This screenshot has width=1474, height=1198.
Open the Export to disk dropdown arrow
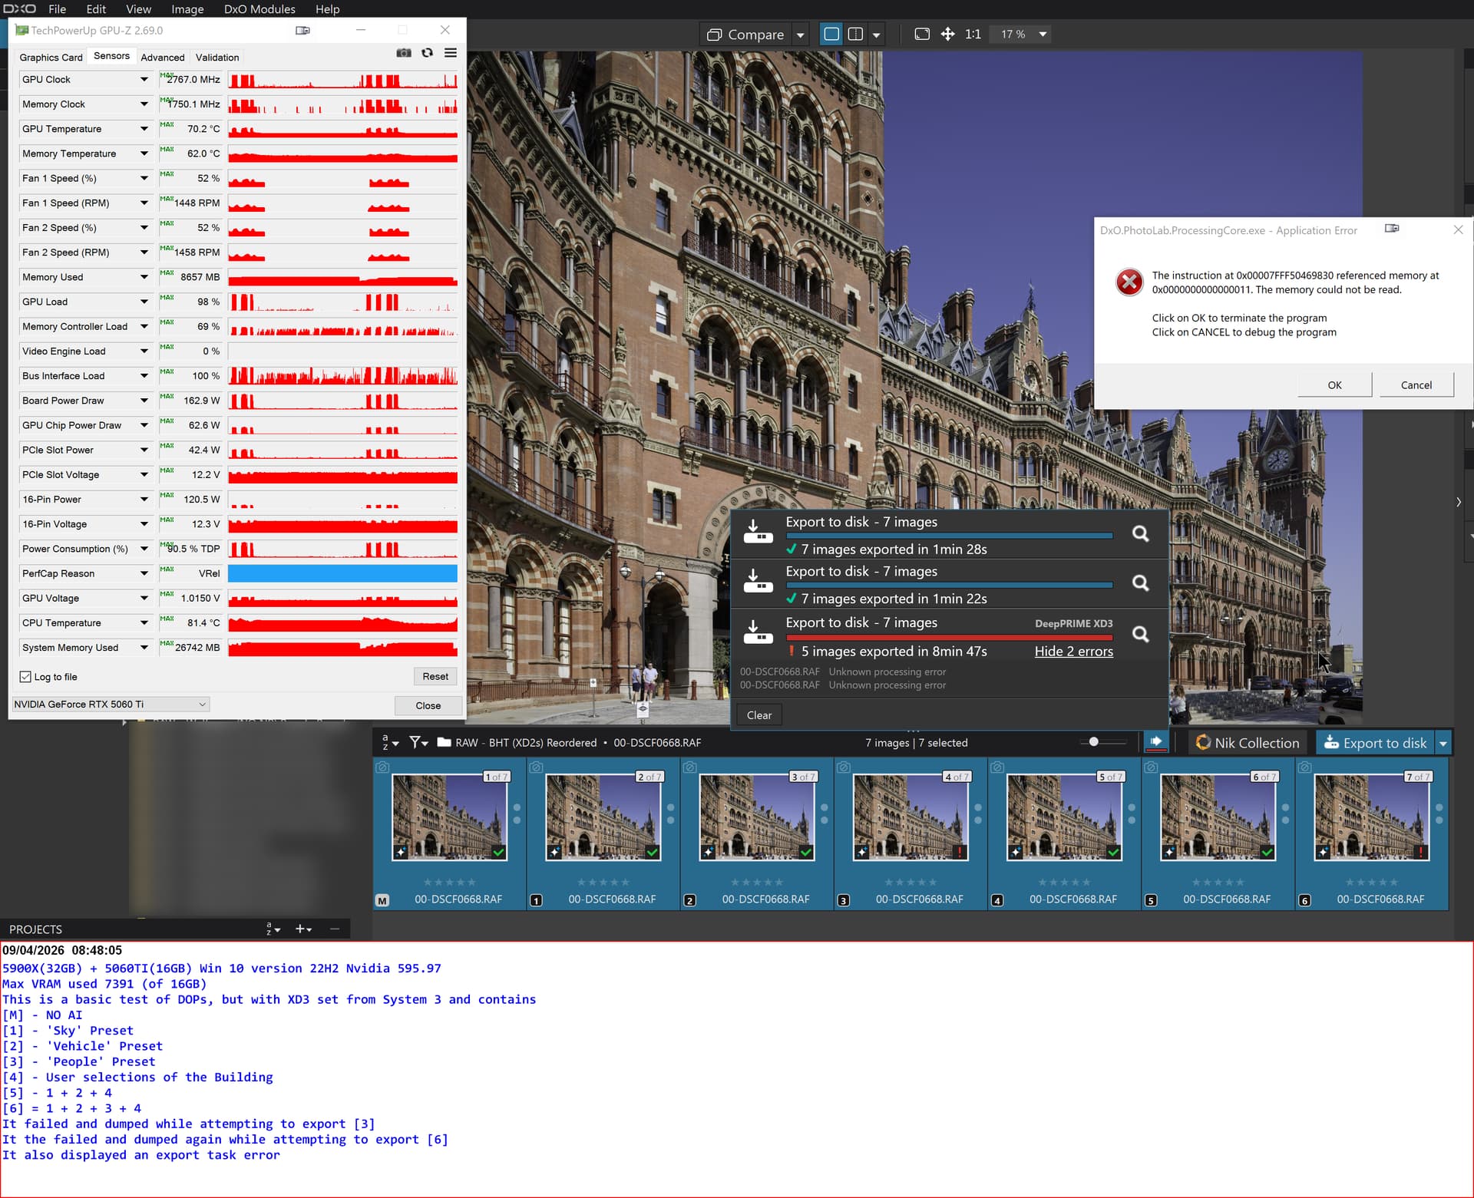(1443, 743)
